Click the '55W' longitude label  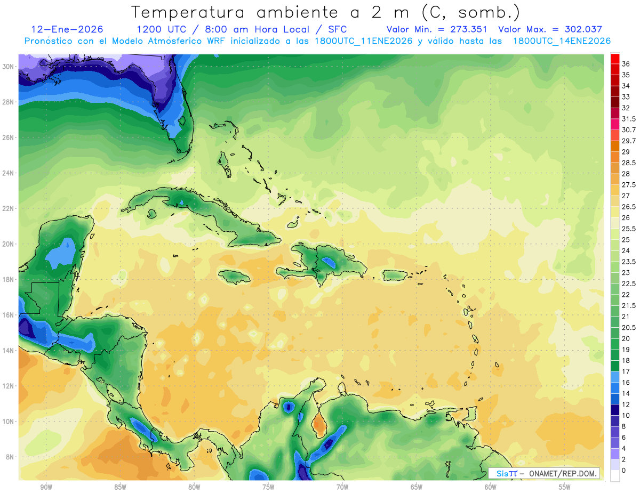565,487
